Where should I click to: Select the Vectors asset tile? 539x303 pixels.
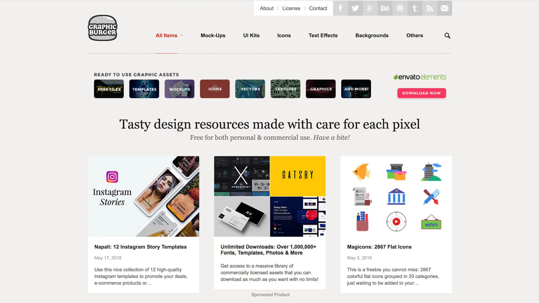coord(250,89)
